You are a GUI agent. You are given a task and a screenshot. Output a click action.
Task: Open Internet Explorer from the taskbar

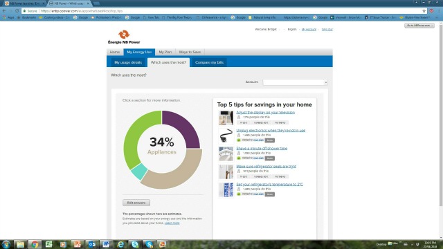click(x=120, y=244)
